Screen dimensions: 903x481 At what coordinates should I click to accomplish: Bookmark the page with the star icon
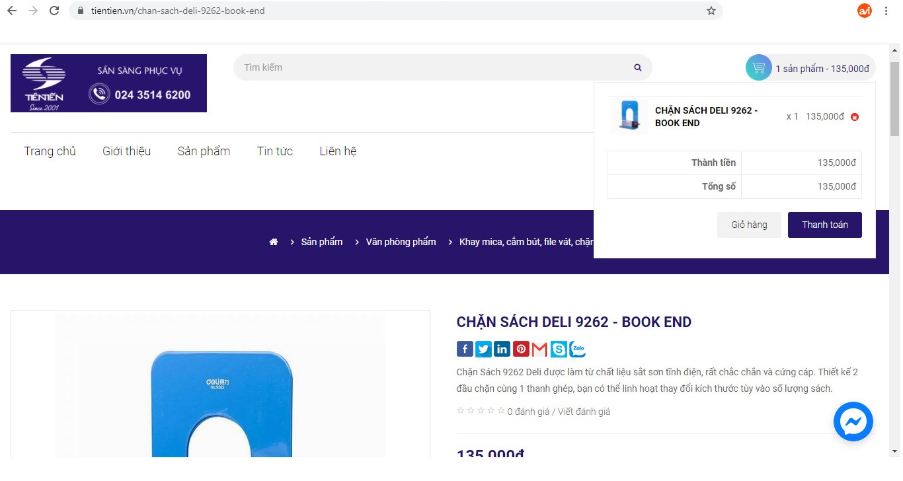tap(711, 11)
